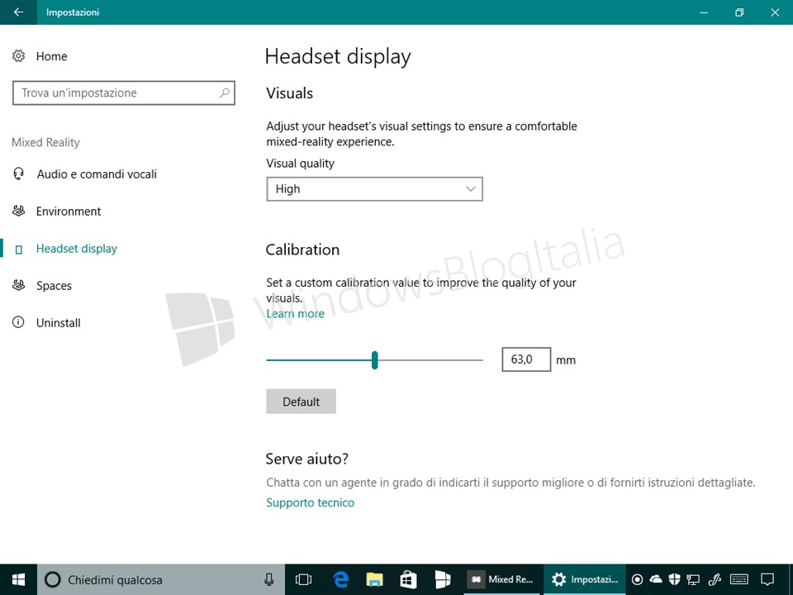The height and width of the screenshot is (595, 793).
Task: Click the circular record tray icon
Action: [638, 580]
